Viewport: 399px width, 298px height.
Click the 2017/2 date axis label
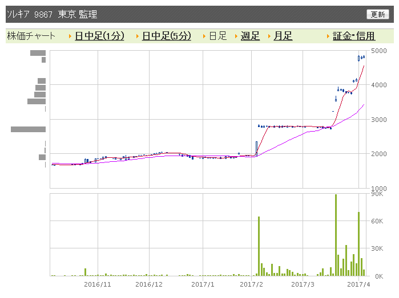pos(251,284)
